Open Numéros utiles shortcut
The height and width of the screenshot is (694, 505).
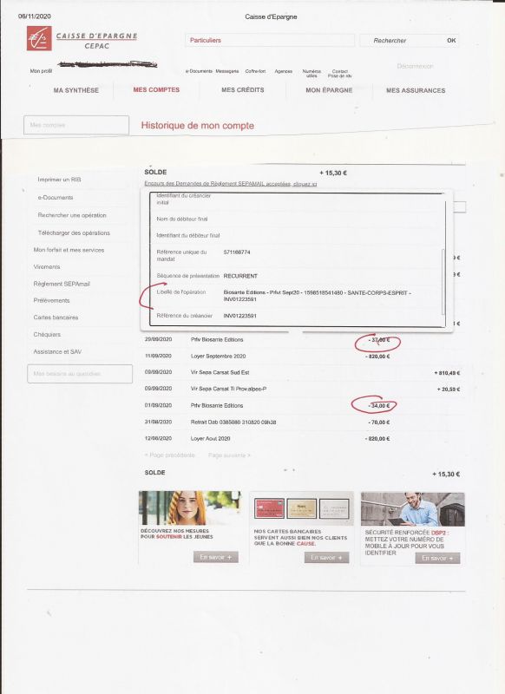pyautogui.click(x=312, y=74)
